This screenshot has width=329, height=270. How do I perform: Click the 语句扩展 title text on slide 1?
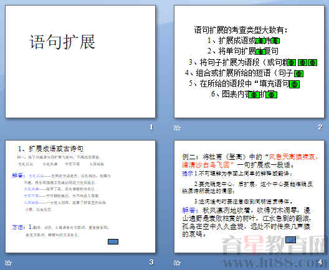[62, 42]
